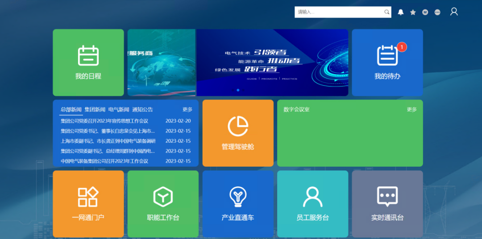The height and width of the screenshot is (239, 482).
Task: Open the 管理驾驶舱 pie chart tile
Action: [237, 133]
